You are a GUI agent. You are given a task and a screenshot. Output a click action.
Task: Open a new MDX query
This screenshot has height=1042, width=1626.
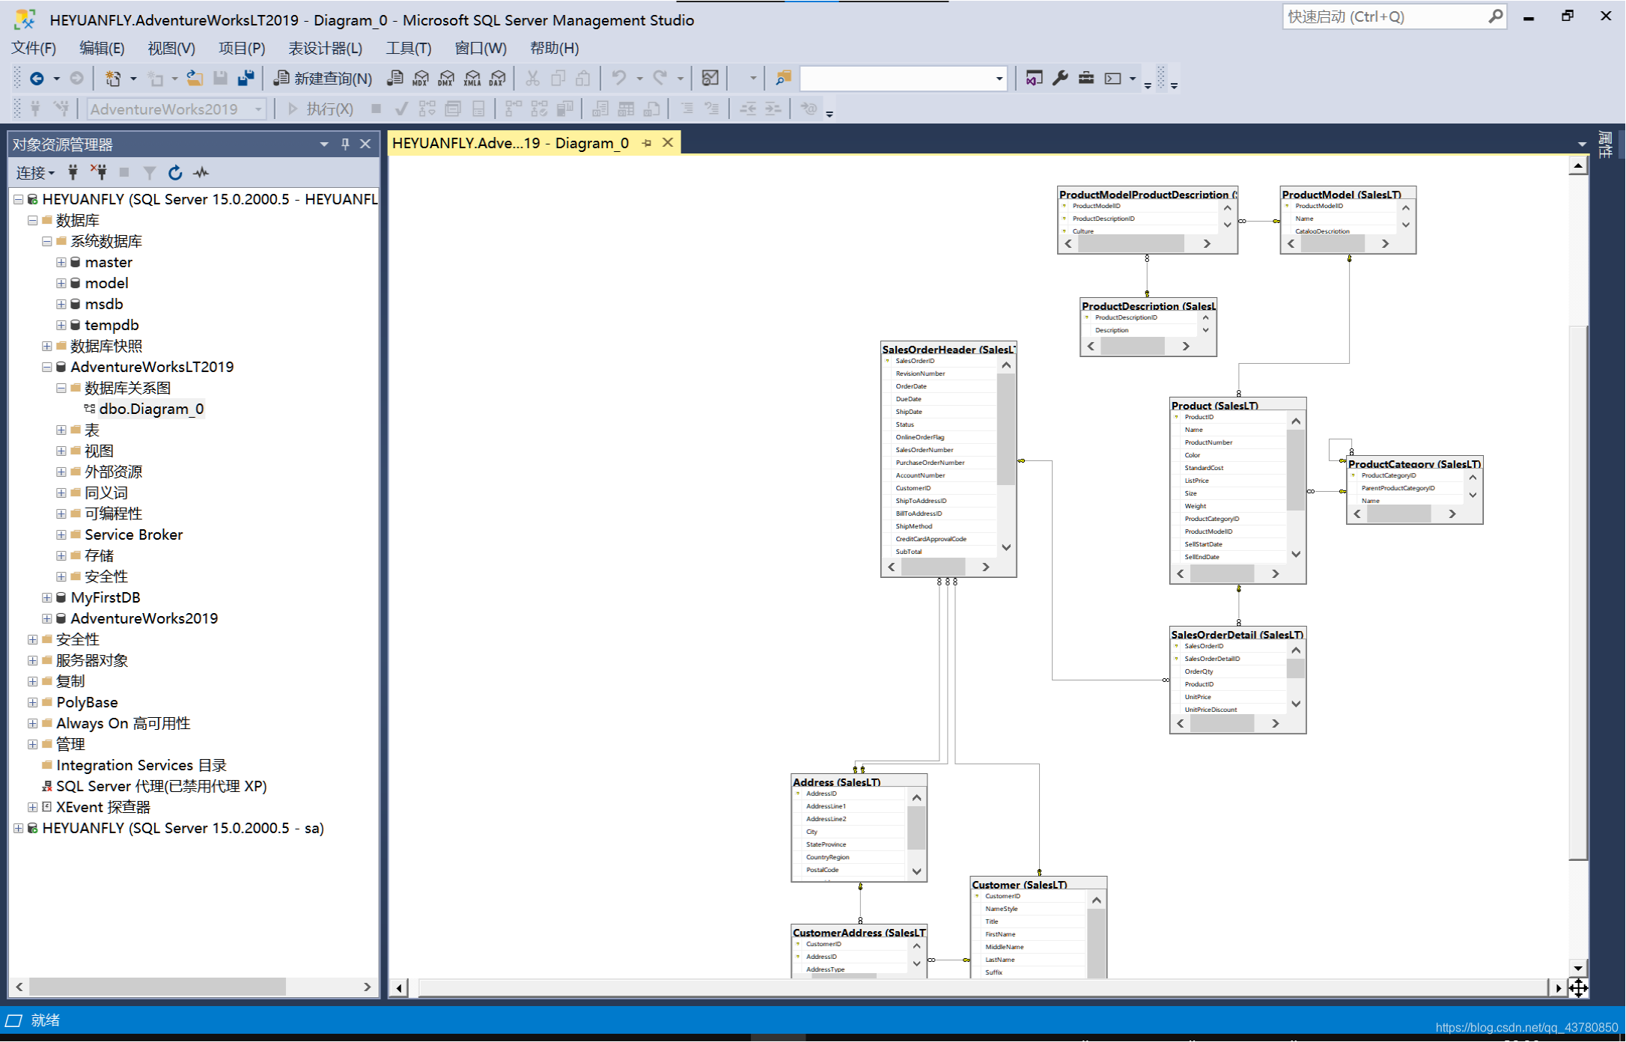click(421, 78)
